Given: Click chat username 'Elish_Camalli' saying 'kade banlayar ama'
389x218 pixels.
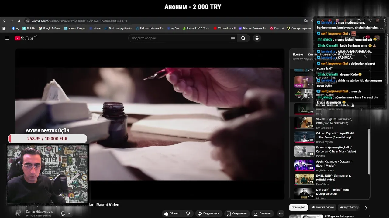Looking at the screenshot, I should click(x=328, y=45).
